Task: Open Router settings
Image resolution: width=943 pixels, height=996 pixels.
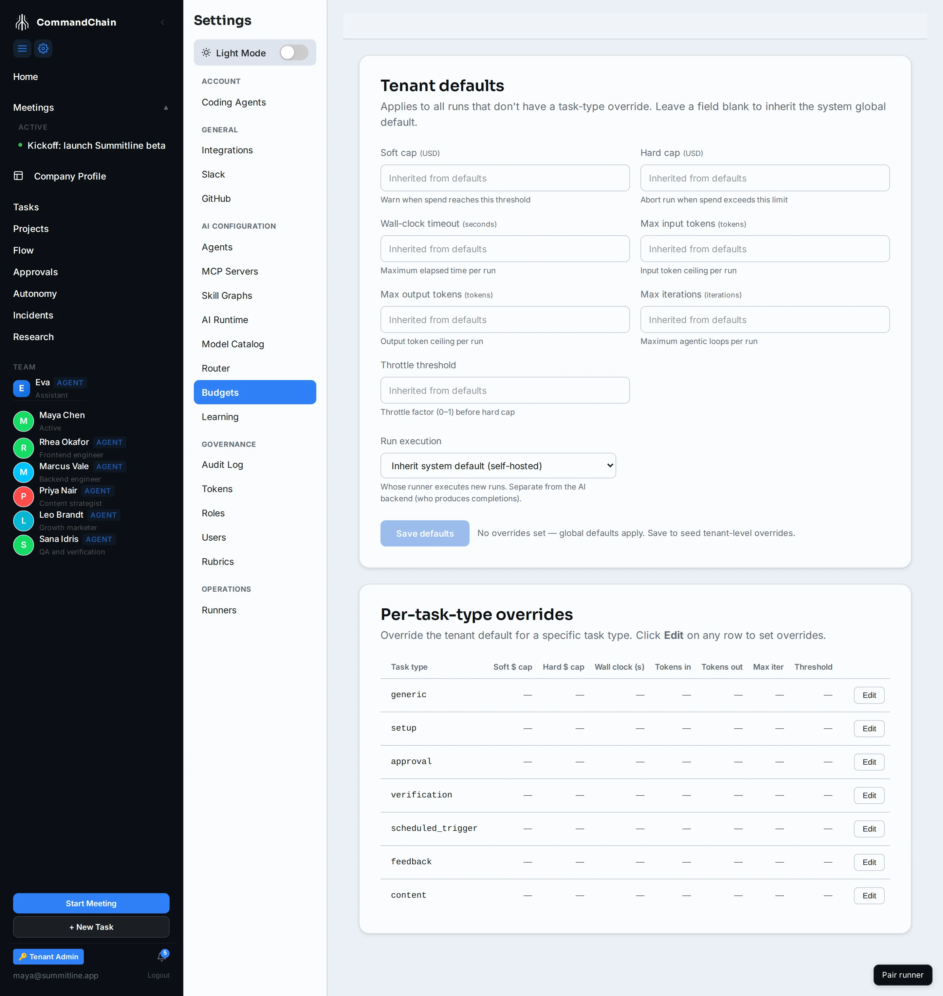Action: (x=255, y=368)
